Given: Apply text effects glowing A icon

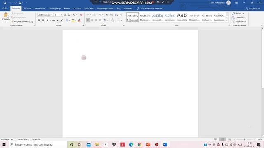Looking at the screenshot, I should (67, 20).
